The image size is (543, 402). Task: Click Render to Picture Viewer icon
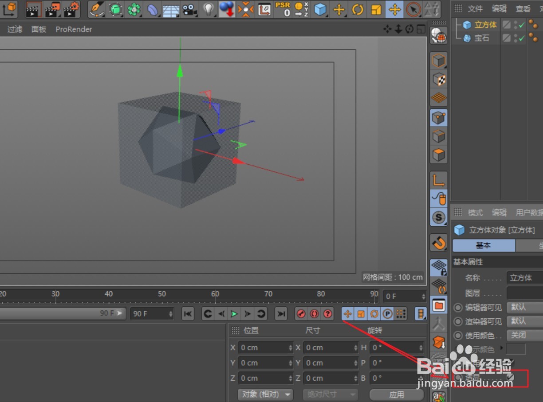click(x=52, y=9)
